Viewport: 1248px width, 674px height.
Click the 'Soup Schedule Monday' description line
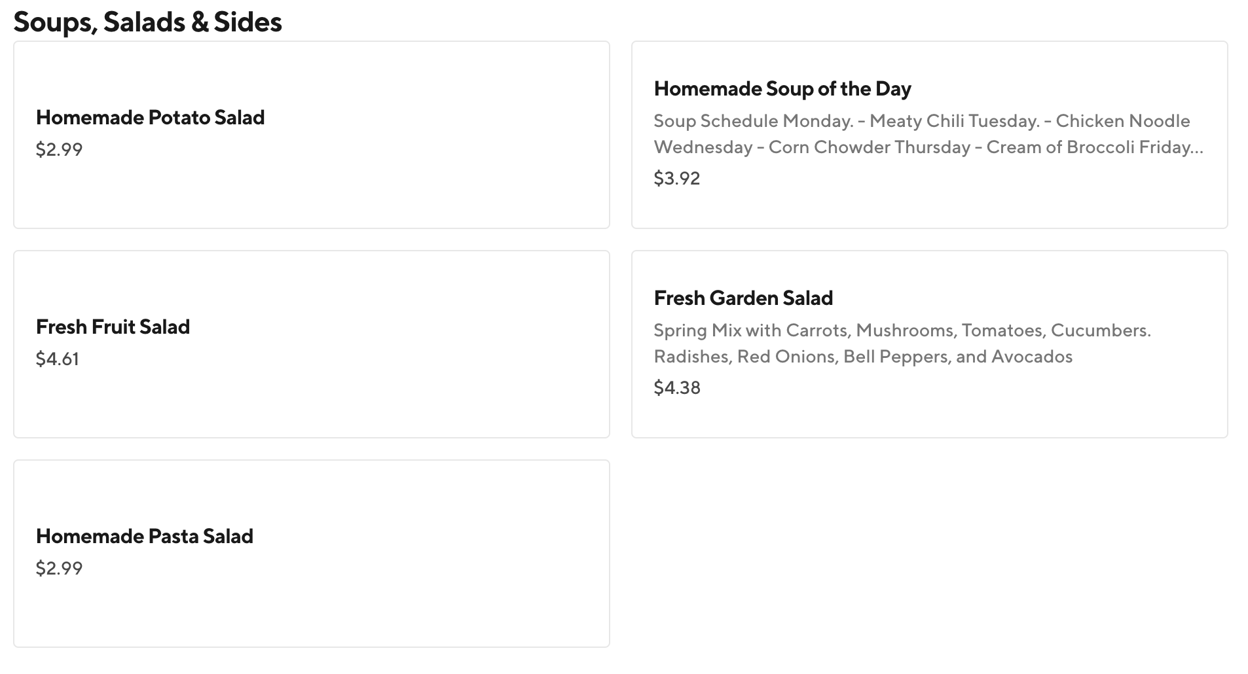753,121
